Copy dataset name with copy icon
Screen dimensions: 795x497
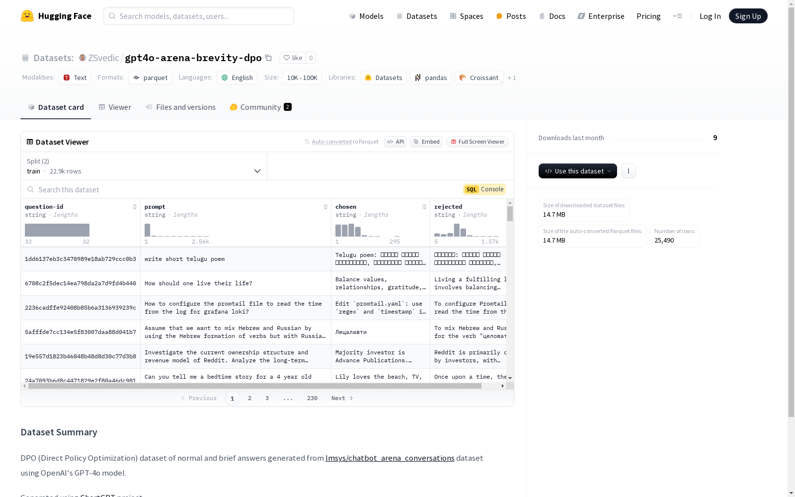coord(268,58)
